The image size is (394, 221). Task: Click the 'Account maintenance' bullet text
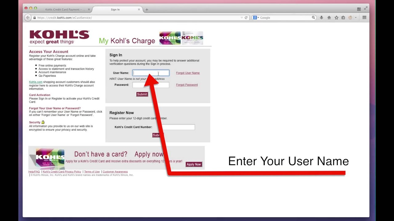click(52, 72)
